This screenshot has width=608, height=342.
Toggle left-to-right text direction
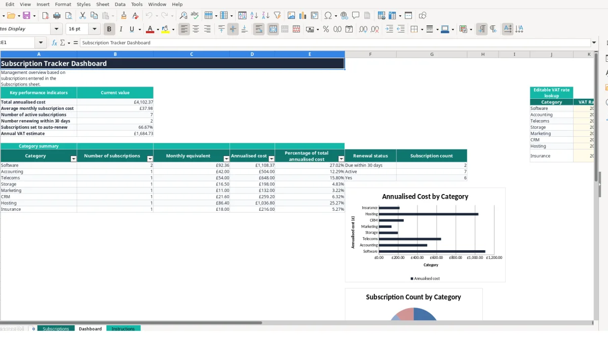click(x=481, y=29)
